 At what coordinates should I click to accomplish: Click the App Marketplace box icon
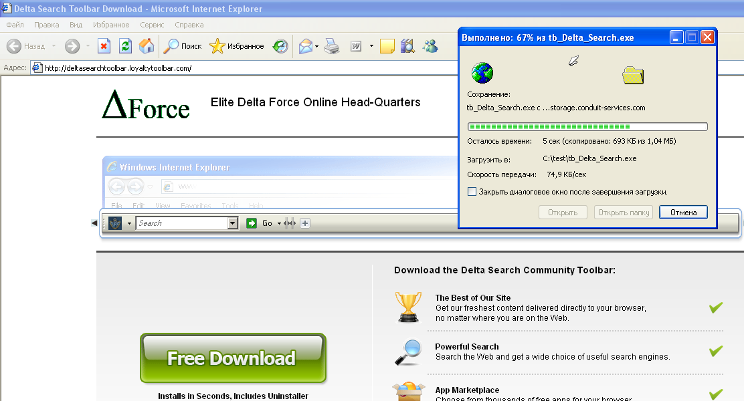[408, 392]
